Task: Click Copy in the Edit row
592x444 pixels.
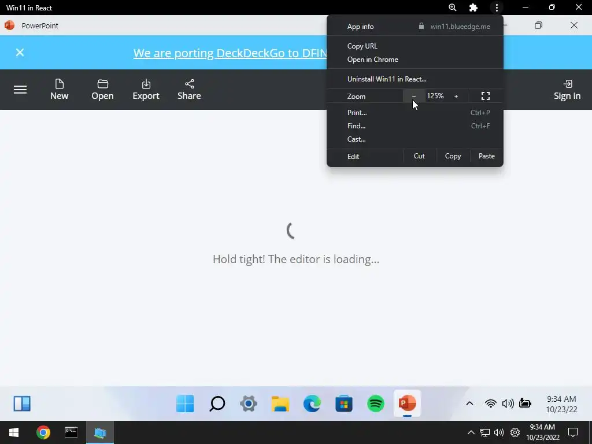Action: 453,156
